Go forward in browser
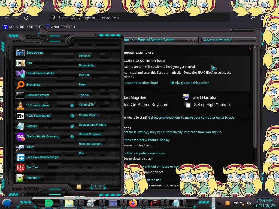279x209 pixels. click(16, 18)
